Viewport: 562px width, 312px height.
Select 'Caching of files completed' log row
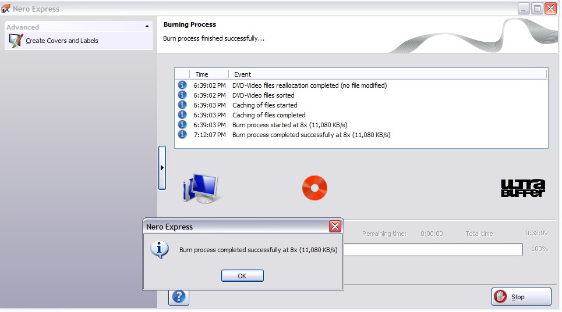coord(361,115)
